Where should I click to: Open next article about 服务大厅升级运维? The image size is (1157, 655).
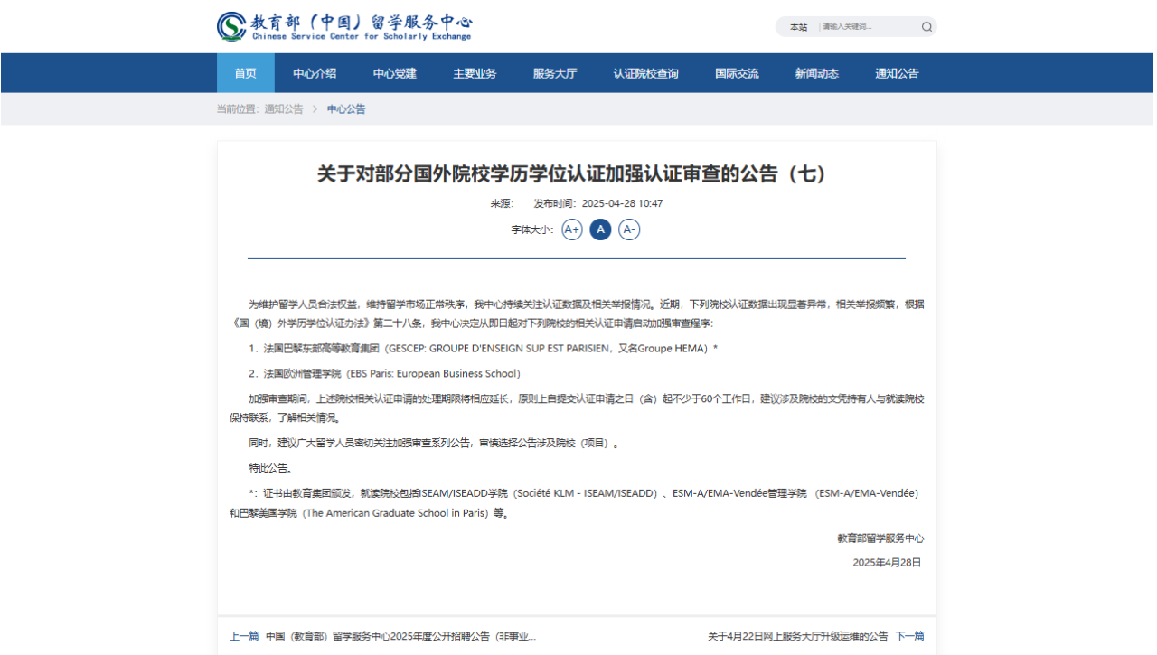pos(797,636)
